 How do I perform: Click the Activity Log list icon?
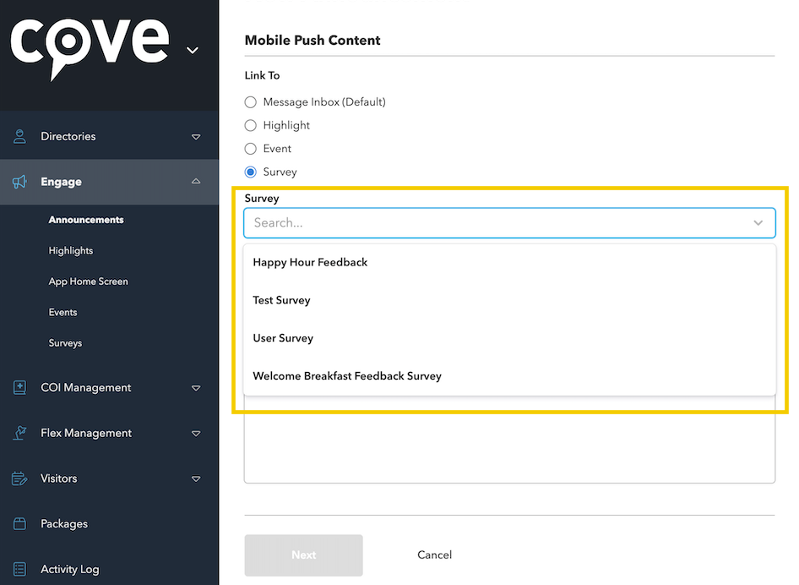(x=19, y=569)
